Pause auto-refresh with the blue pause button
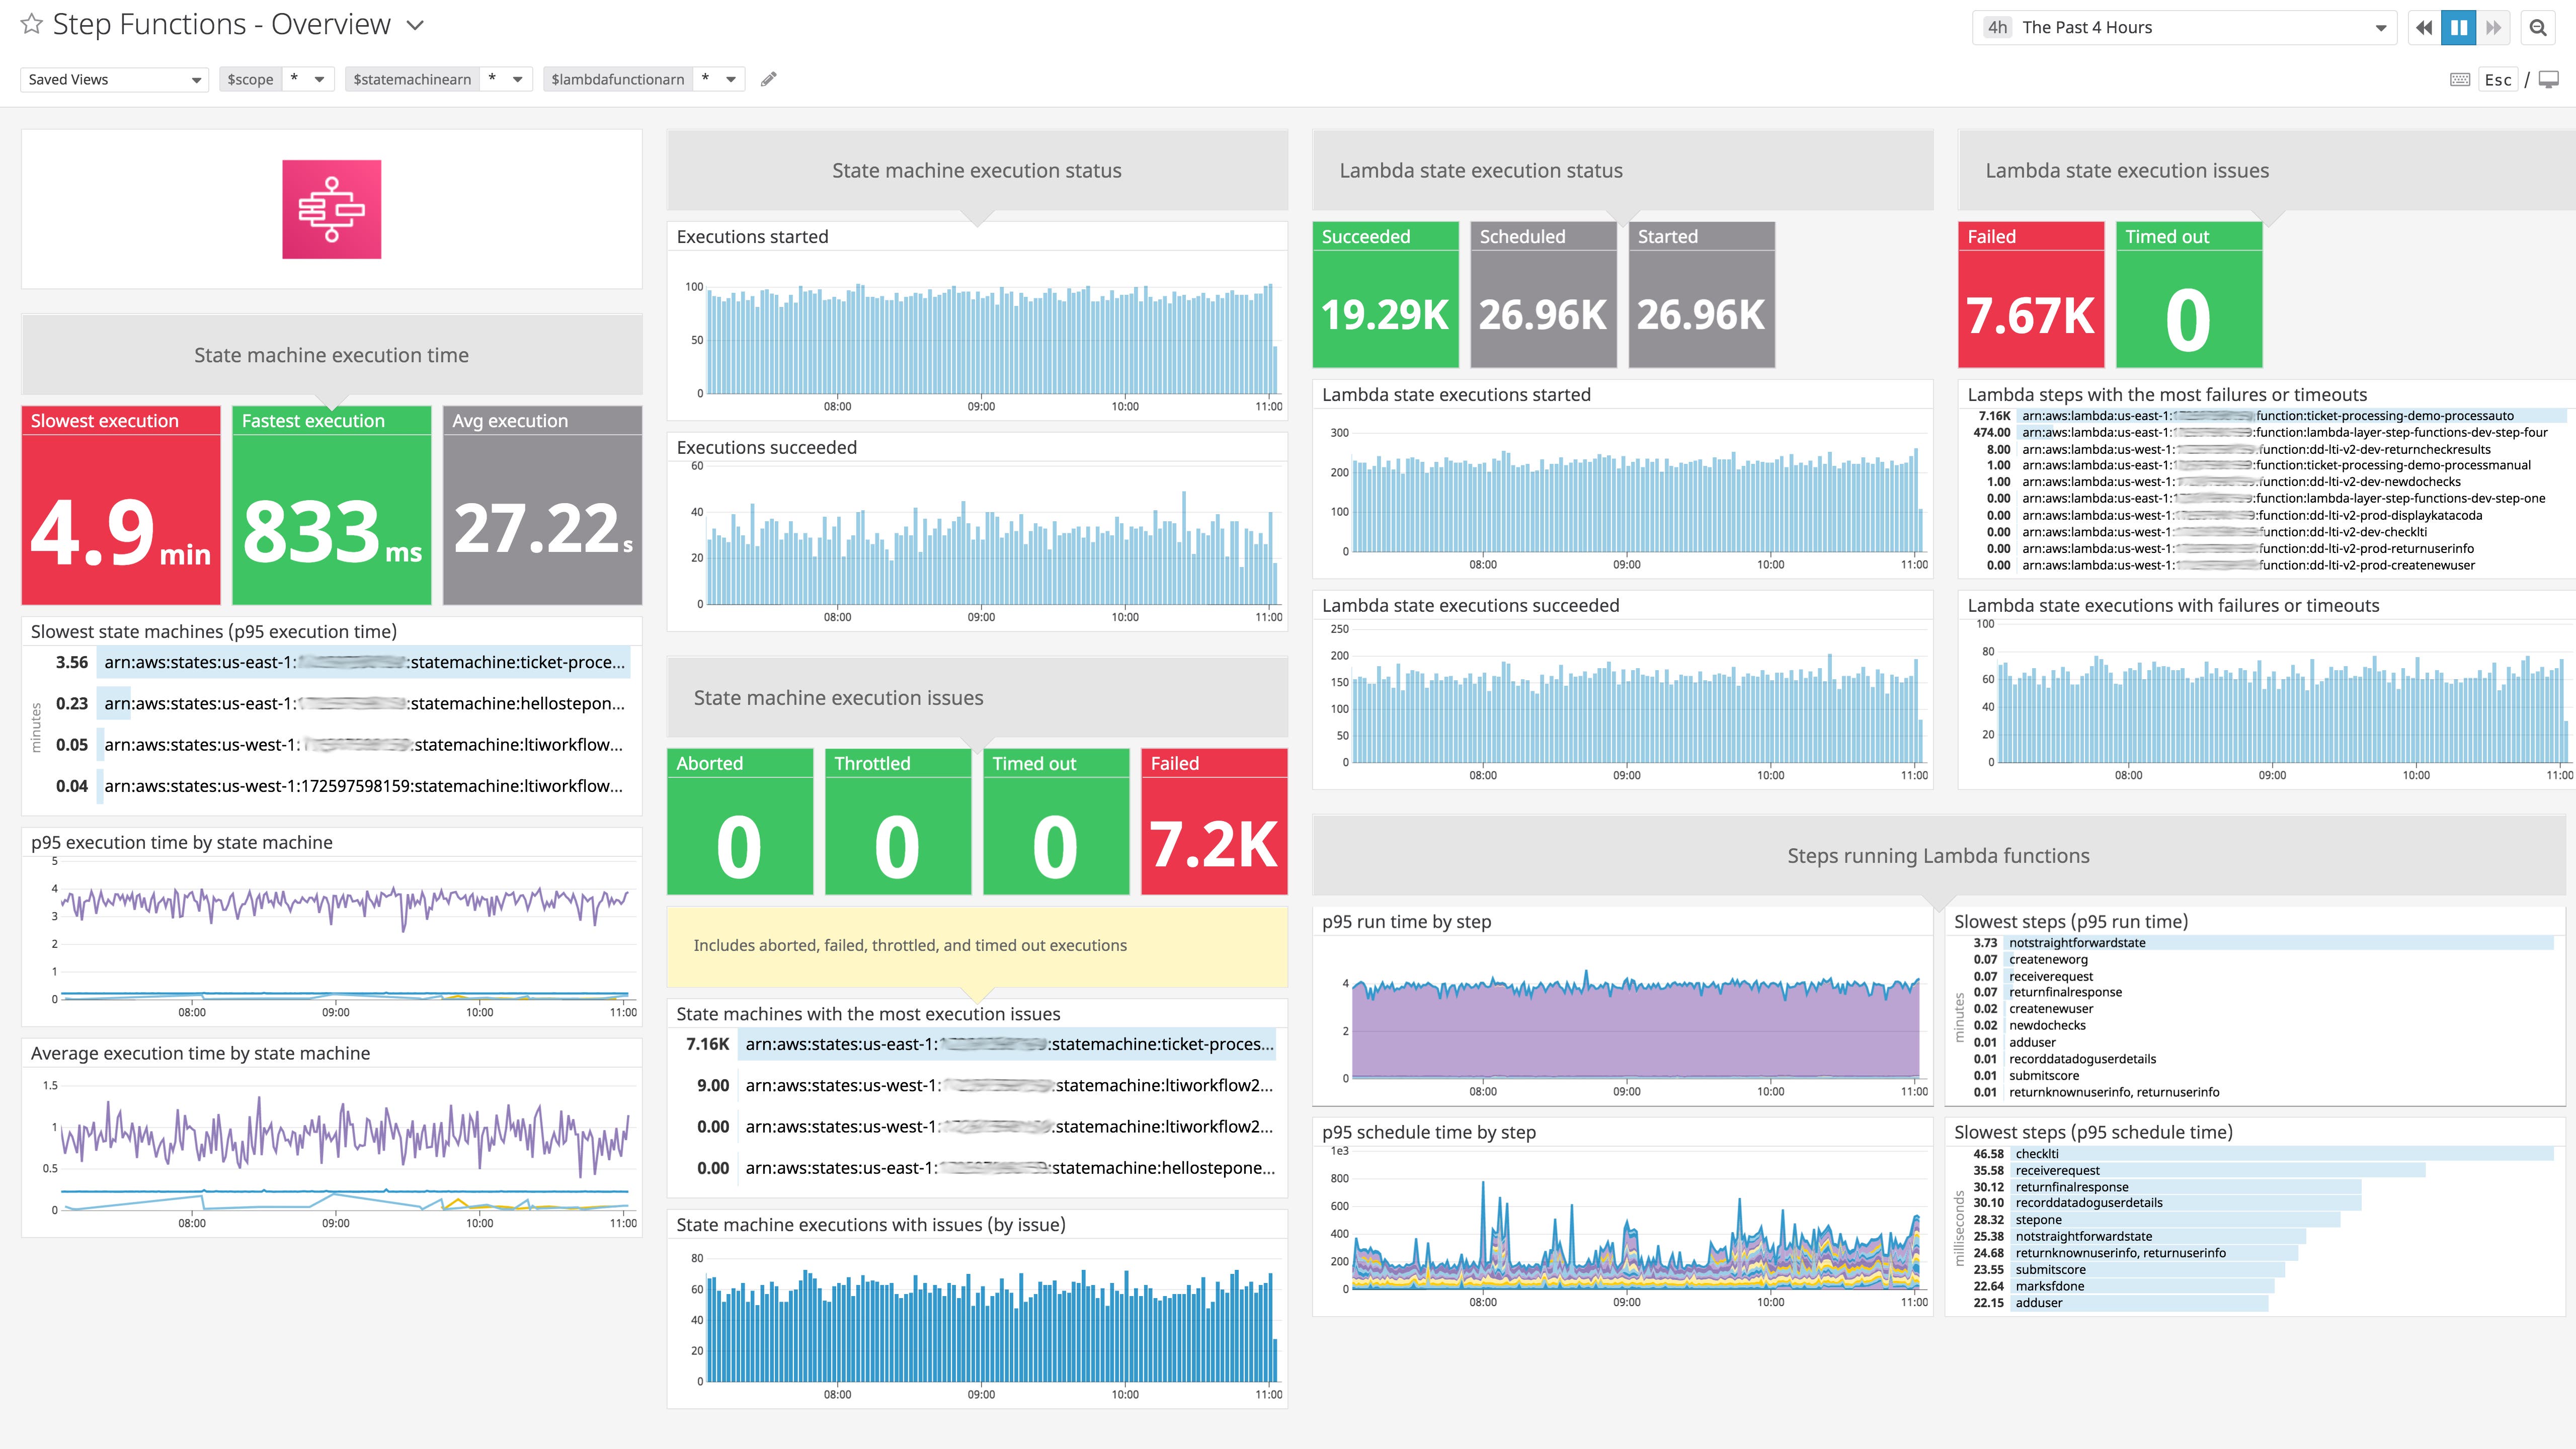 [2459, 27]
